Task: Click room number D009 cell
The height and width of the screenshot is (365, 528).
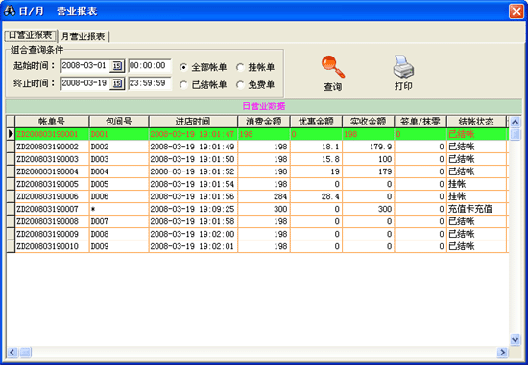Action: [119, 246]
